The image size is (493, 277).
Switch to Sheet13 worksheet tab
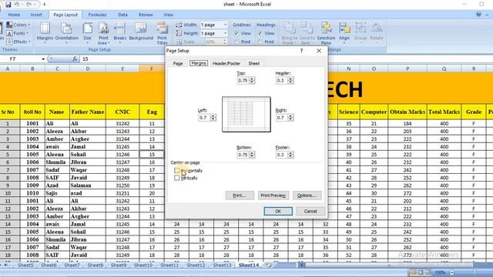click(222, 265)
